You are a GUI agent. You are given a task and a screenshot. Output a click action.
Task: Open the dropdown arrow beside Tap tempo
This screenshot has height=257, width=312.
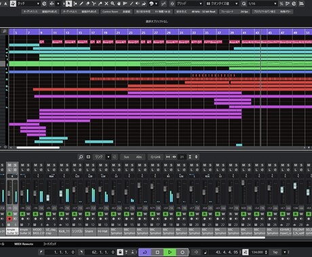coord(285,252)
